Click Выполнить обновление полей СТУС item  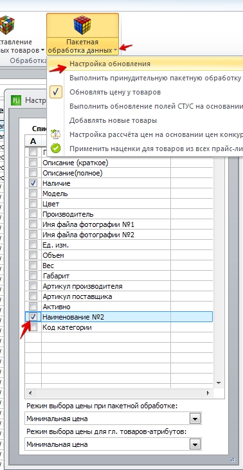tap(156, 106)
